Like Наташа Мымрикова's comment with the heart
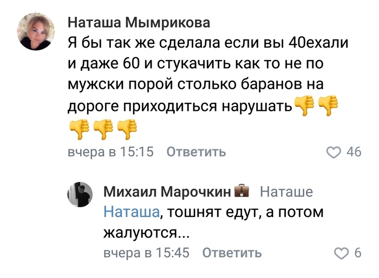The image size is (379, 278). click(x=333, y=152)
